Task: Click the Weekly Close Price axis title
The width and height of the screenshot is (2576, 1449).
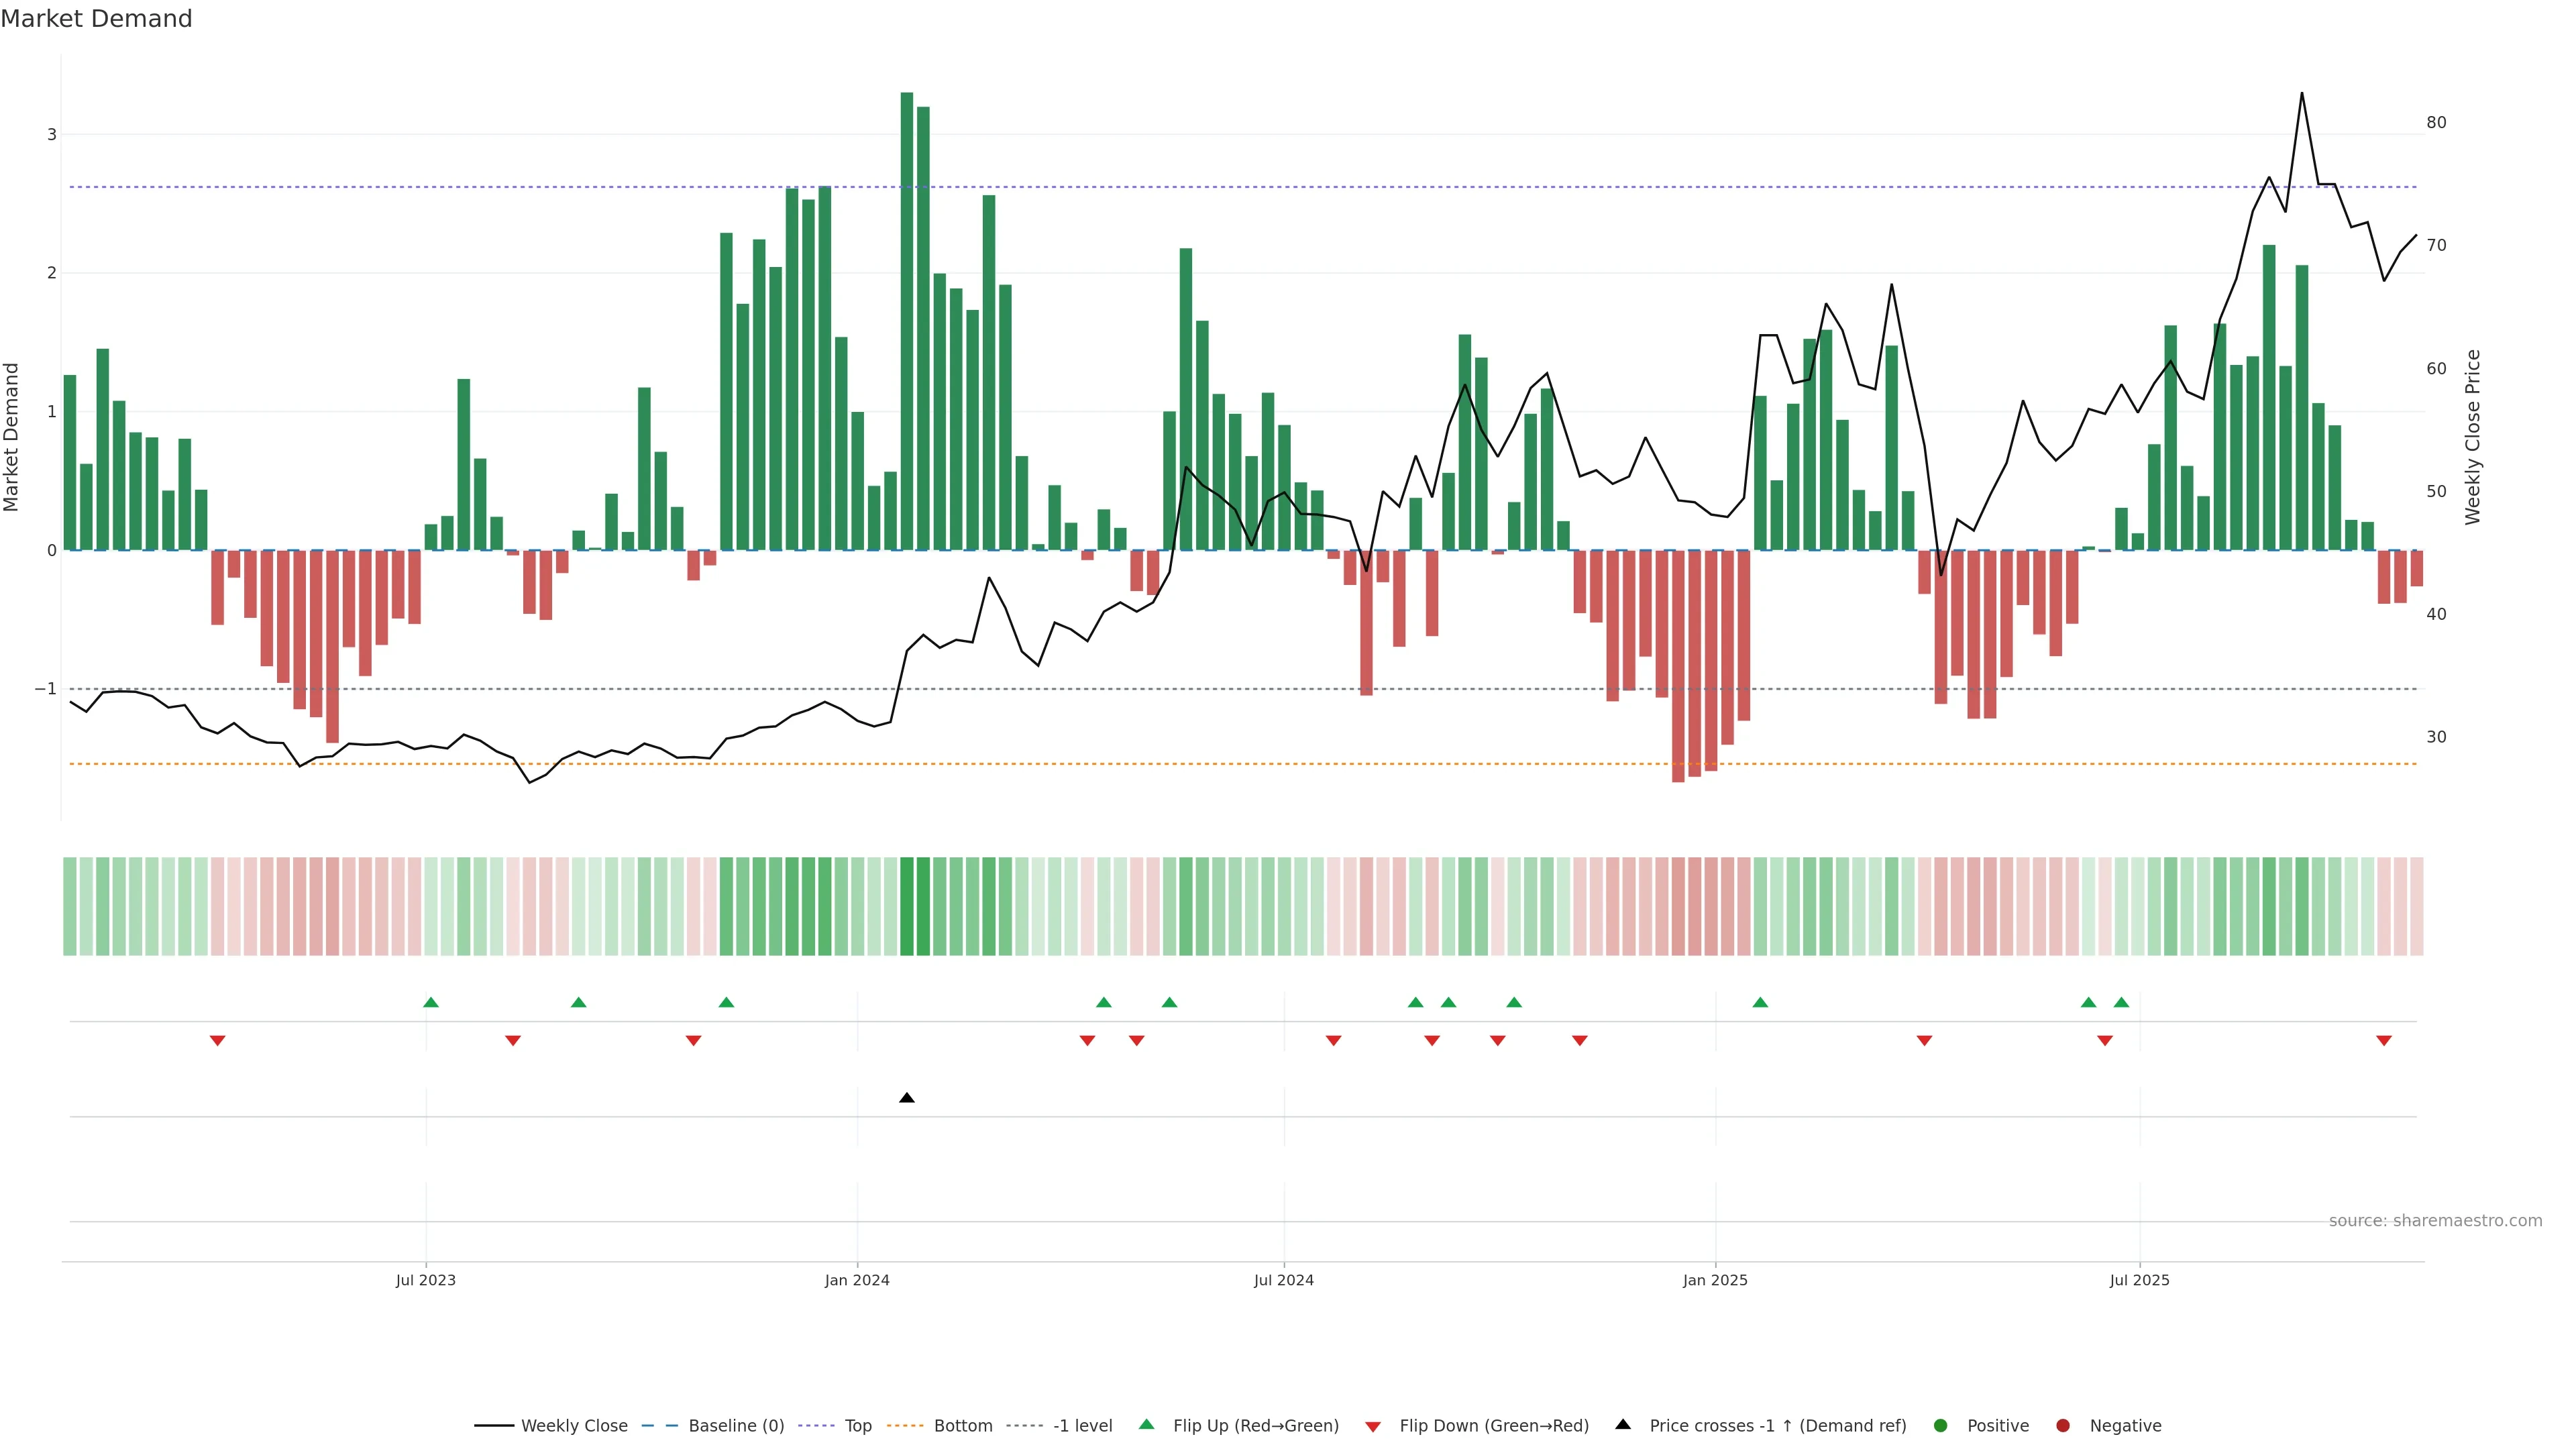Action: [x=2473, y=437]
